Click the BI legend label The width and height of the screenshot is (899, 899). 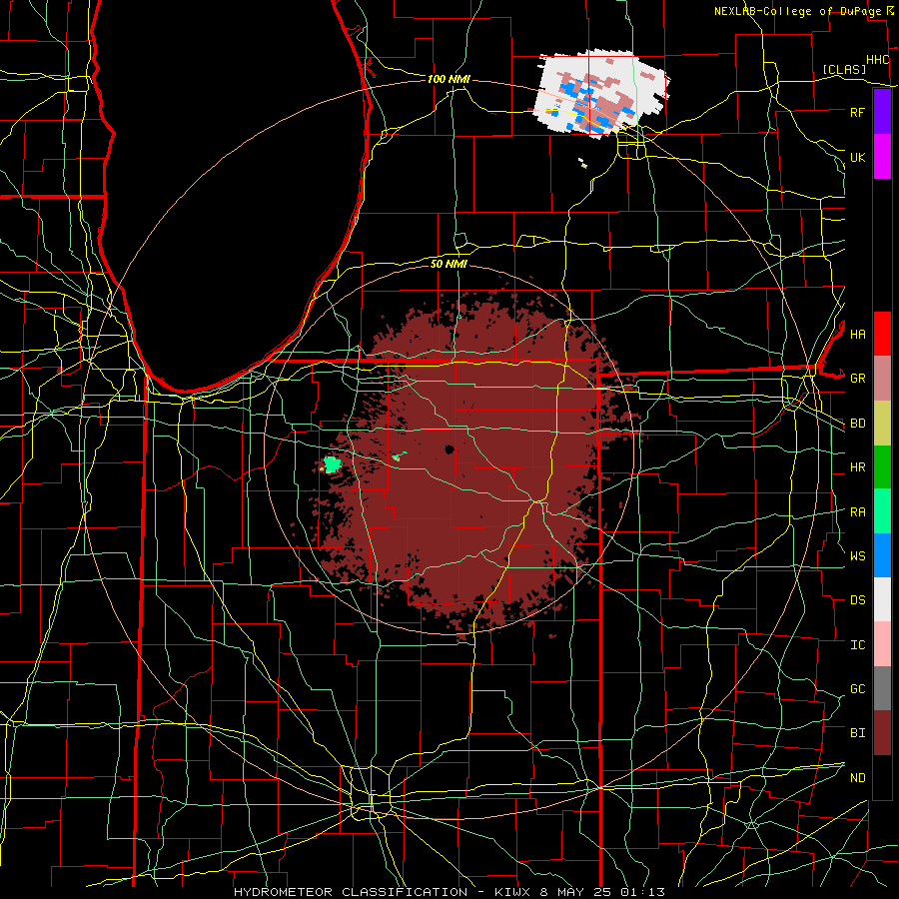857,733
